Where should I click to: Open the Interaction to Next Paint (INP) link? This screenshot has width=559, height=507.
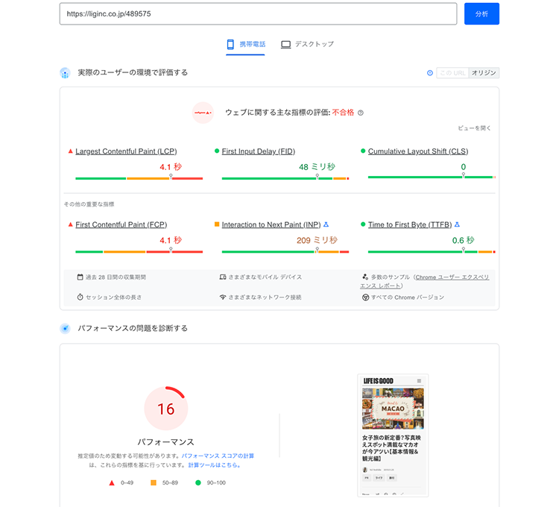click(271, 224)
